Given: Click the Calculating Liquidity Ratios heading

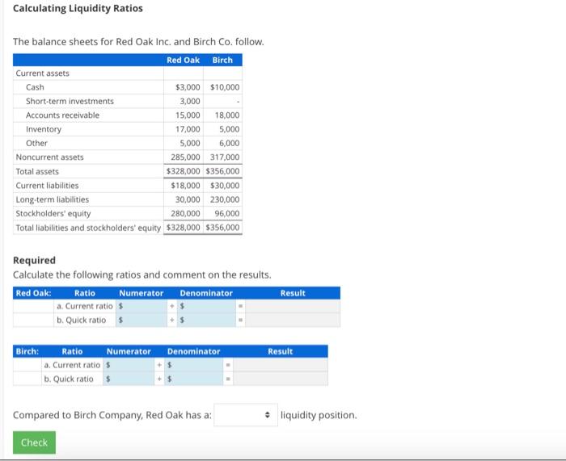Looking at the screenshot, I should pyautogui.click(x=78, y=8).
